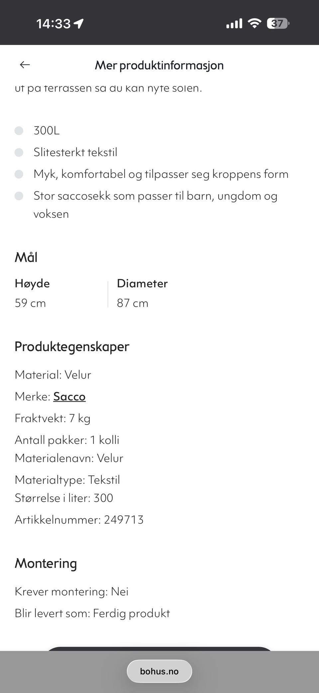Open the Sacco brand link
The height and width of the screenshot is (693, 319).
tap(69, 396)
